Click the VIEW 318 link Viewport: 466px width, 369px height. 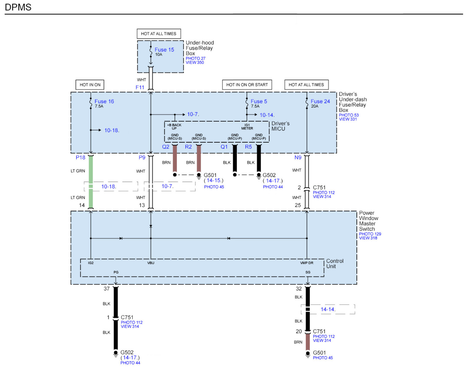click(x=368, y=238)
